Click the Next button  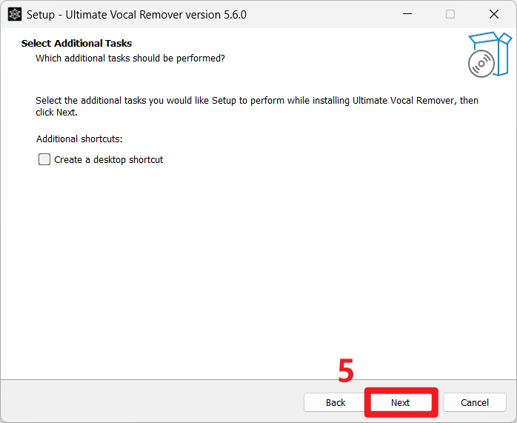pos(401,402)
